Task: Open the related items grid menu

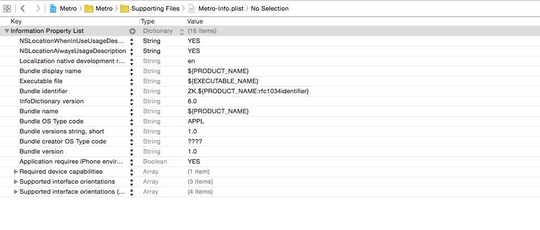Action: click(7, 8)
